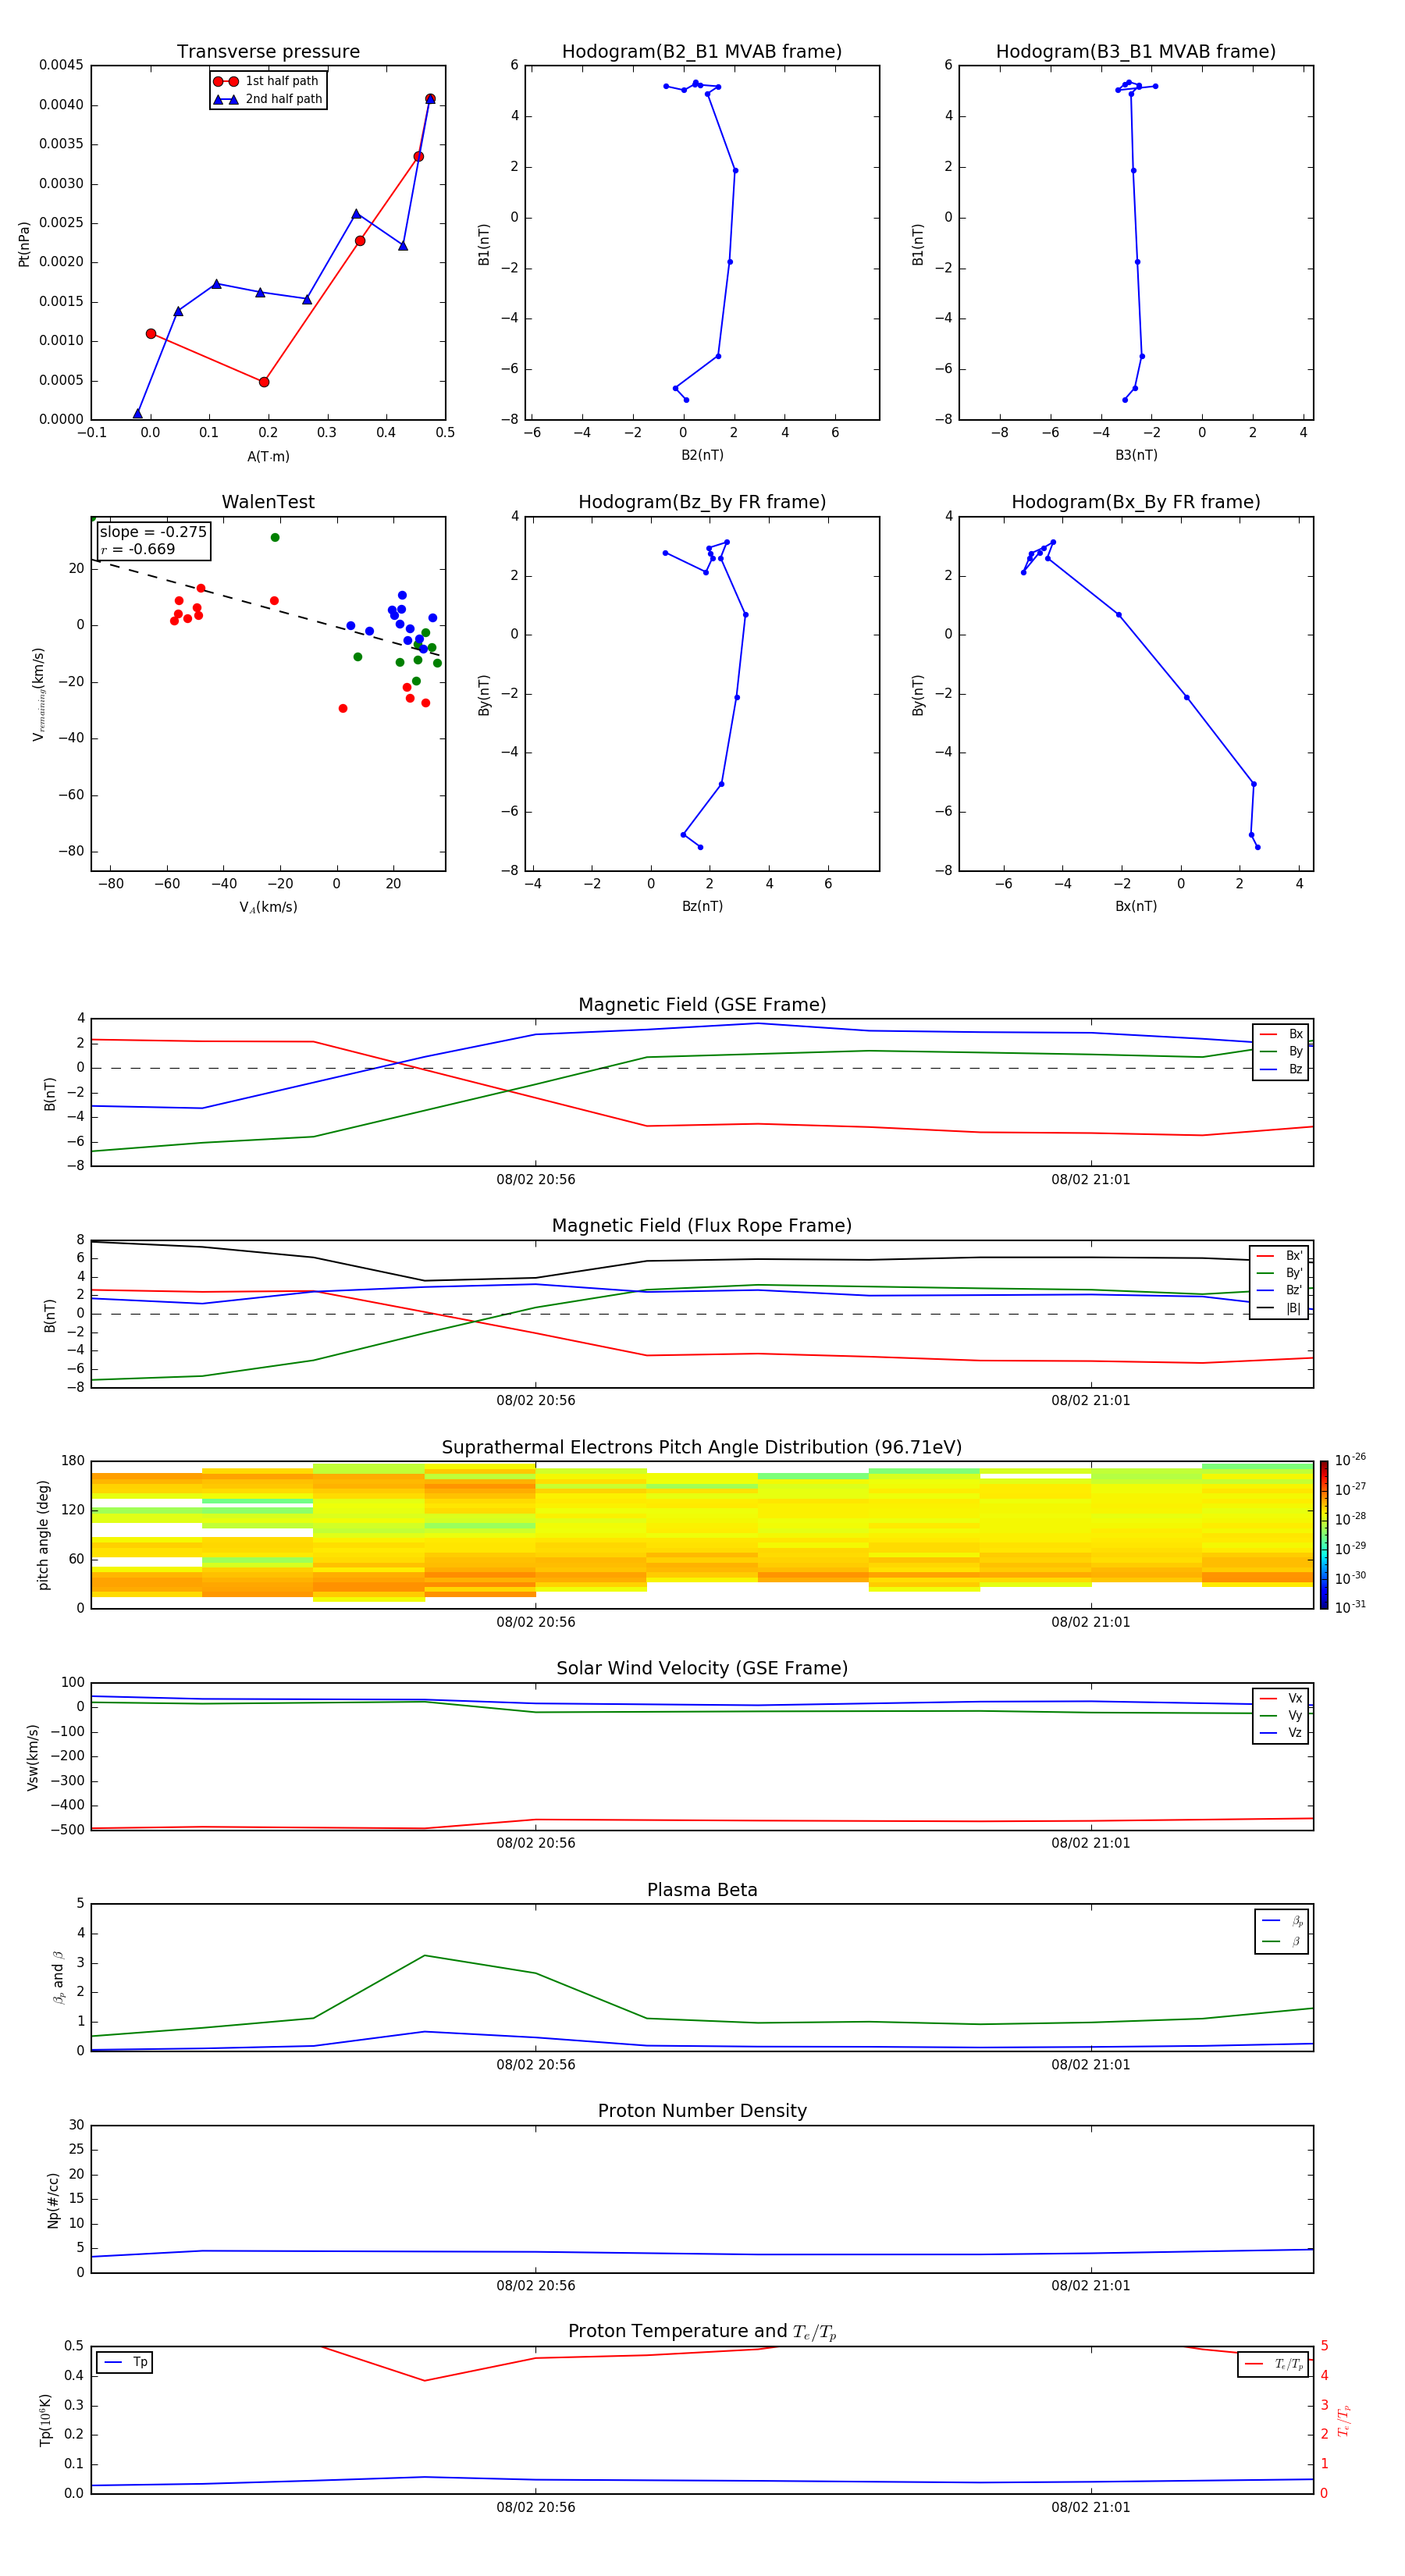This screenshot has height=2576, width=1405.
Task: Click the 'Proton Number Density' plot title
Action: click(702, 2111)
